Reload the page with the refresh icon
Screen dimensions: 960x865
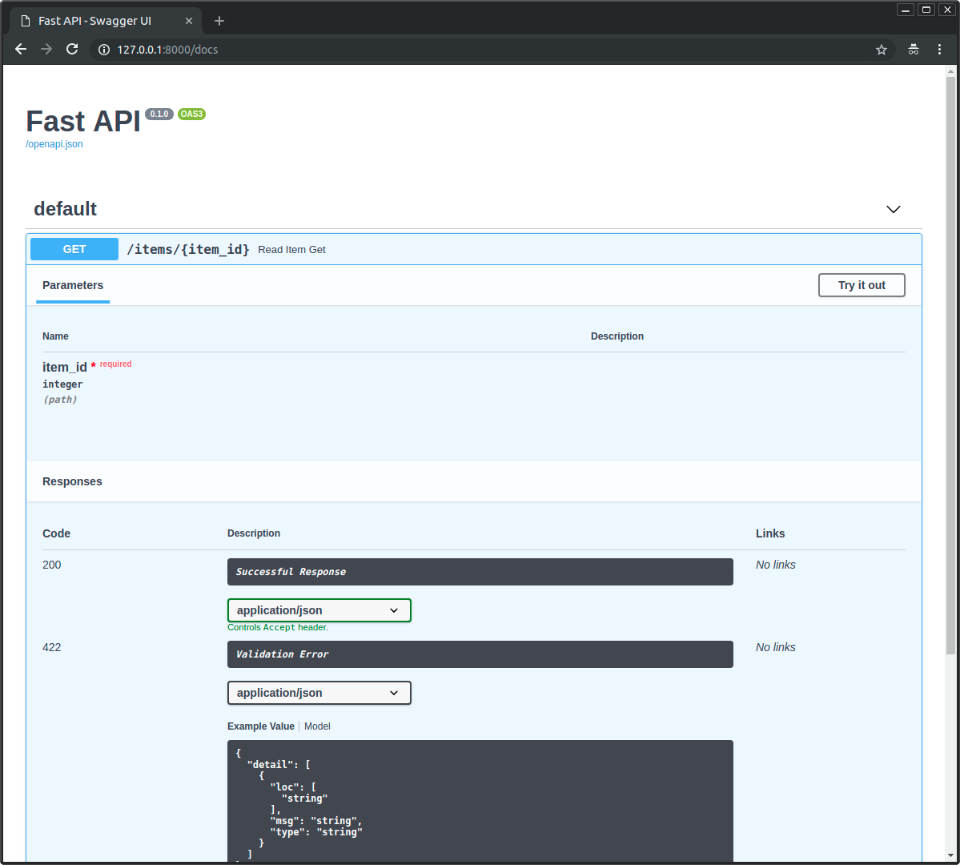72,50
